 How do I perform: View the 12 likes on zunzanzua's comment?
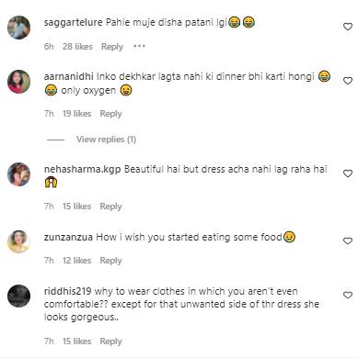point(76,261)
